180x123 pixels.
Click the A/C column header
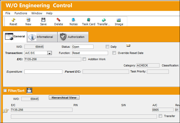click(x=155, y=105)
